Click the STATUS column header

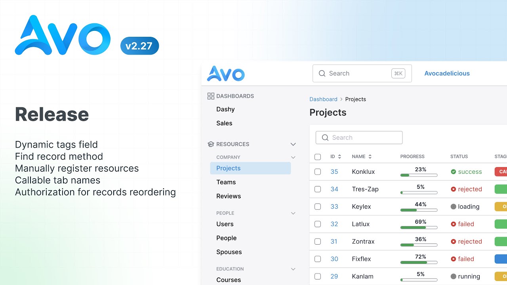pos(459,156)
